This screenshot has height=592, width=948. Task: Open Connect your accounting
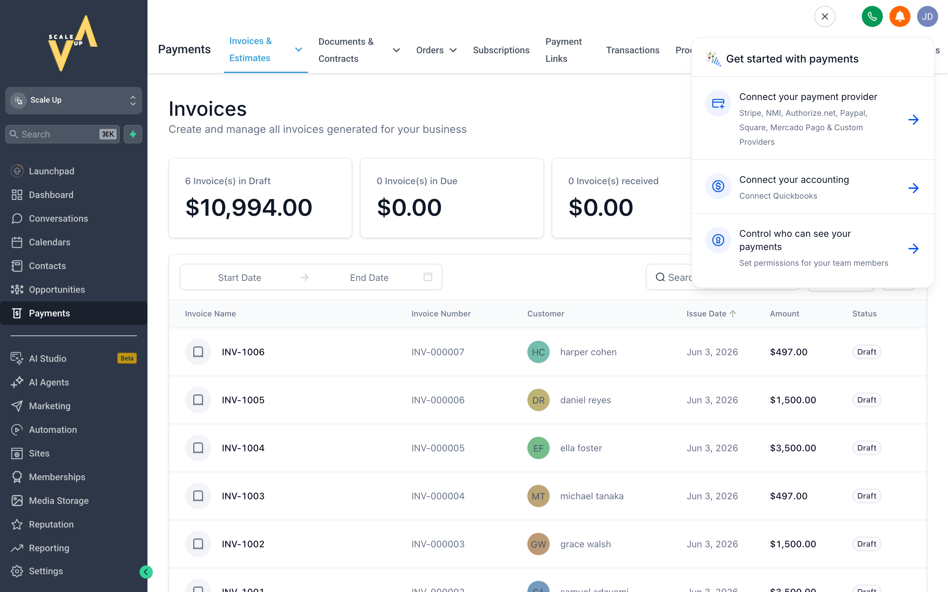[x=813, y=187]
